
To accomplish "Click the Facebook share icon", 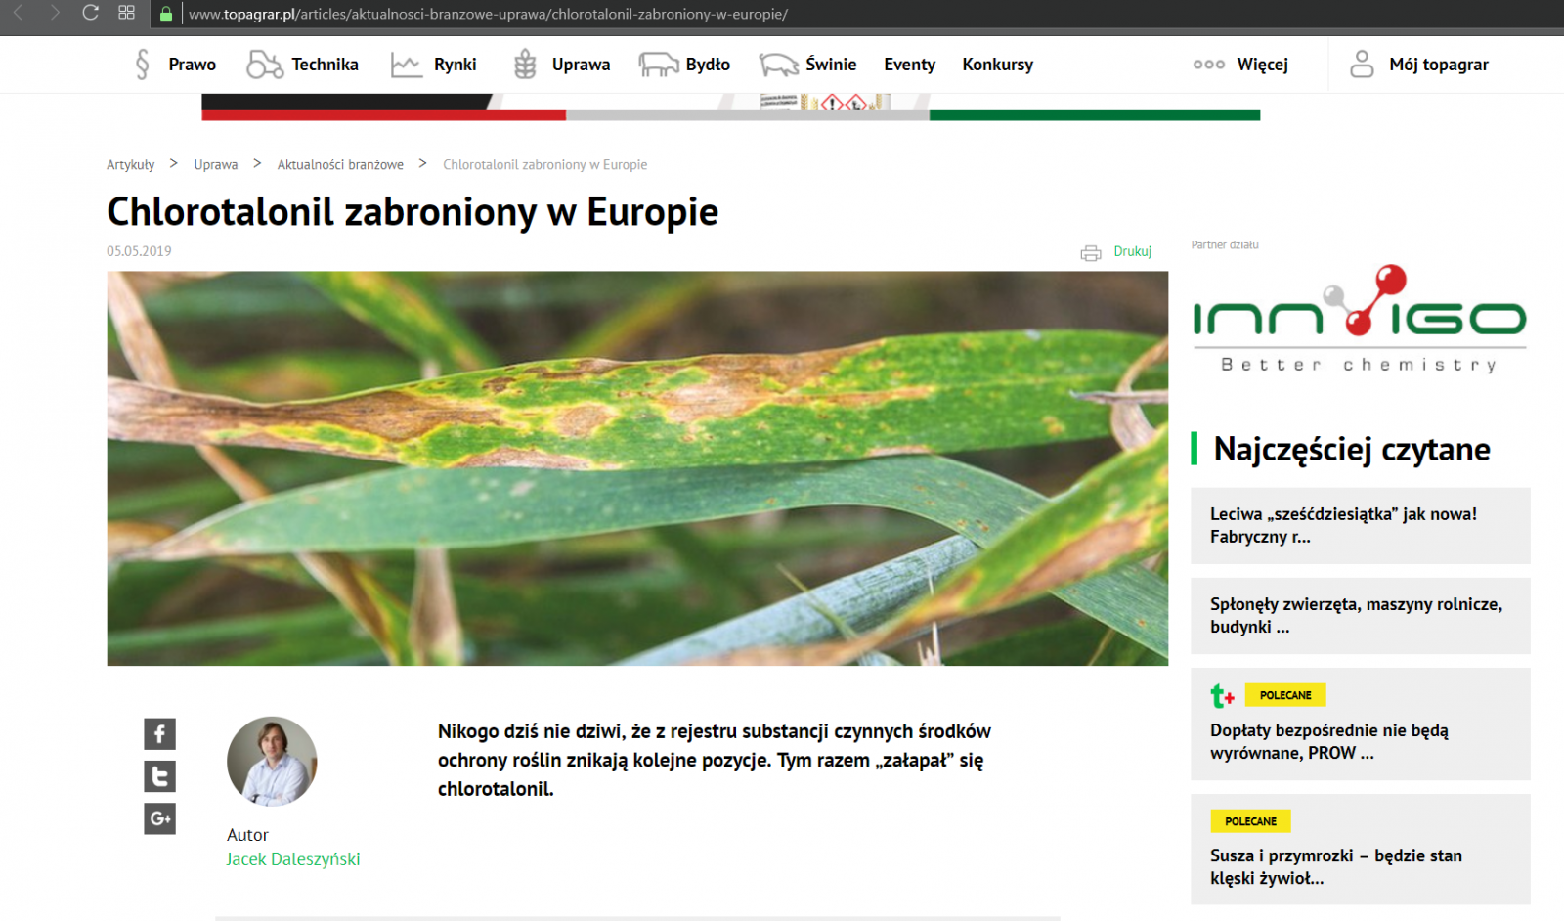I will tap(159, 733).
